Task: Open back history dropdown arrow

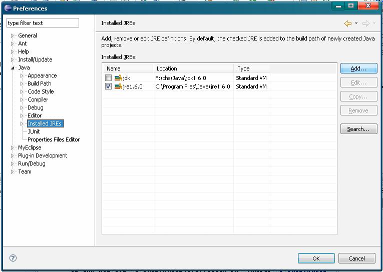Action: point(356,23)
